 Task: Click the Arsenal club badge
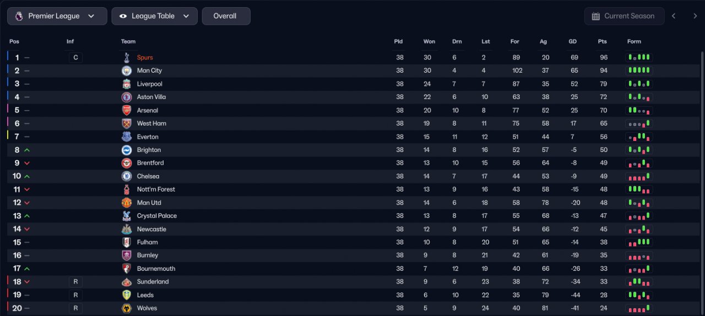(127, 110)
